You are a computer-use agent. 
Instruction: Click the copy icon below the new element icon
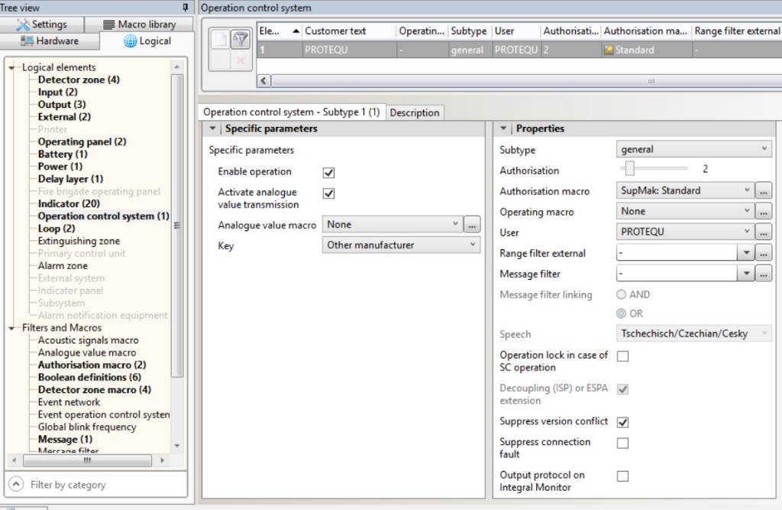tap(220, 60)
